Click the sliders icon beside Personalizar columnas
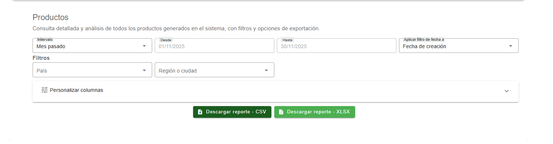Viewport: 553px width, 144px height. (x=45, y=90)
